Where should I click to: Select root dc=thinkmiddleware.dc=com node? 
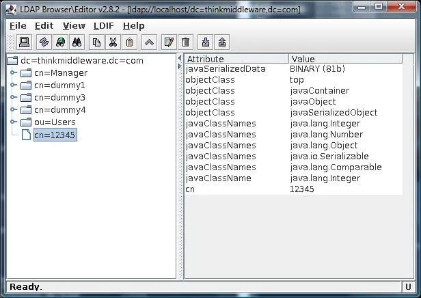pos(82,60)
